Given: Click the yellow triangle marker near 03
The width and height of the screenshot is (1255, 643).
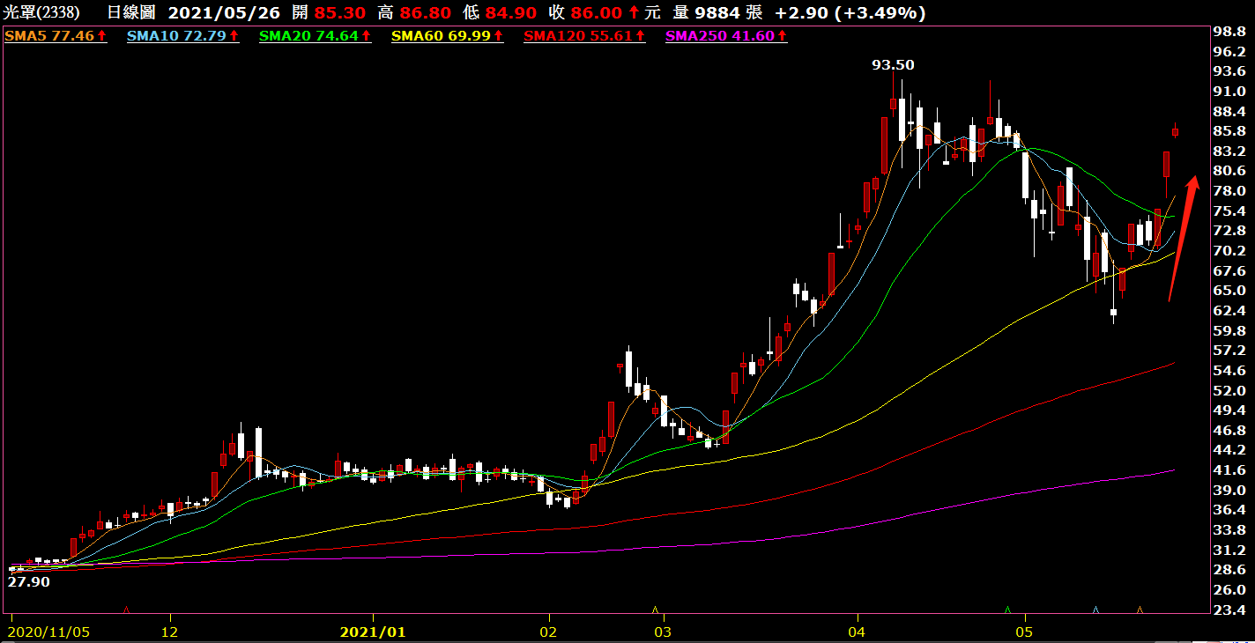Looking at the screenshot, I should pyautogui.click(x=655, y=610).
